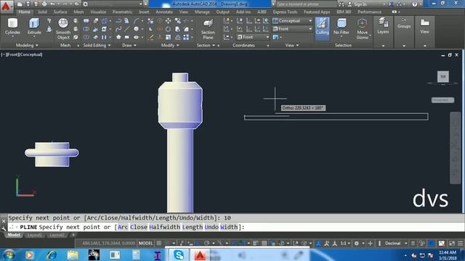Click the Print icon in quick access toolbar

[x=44, y=4]
